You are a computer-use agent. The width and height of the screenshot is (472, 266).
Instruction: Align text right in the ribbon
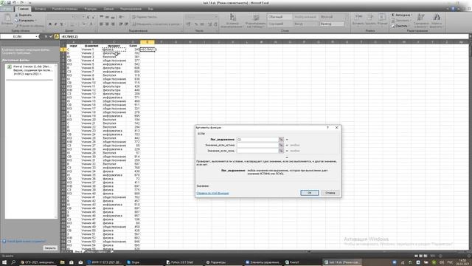pyautogui.click(x=113, y=24)
